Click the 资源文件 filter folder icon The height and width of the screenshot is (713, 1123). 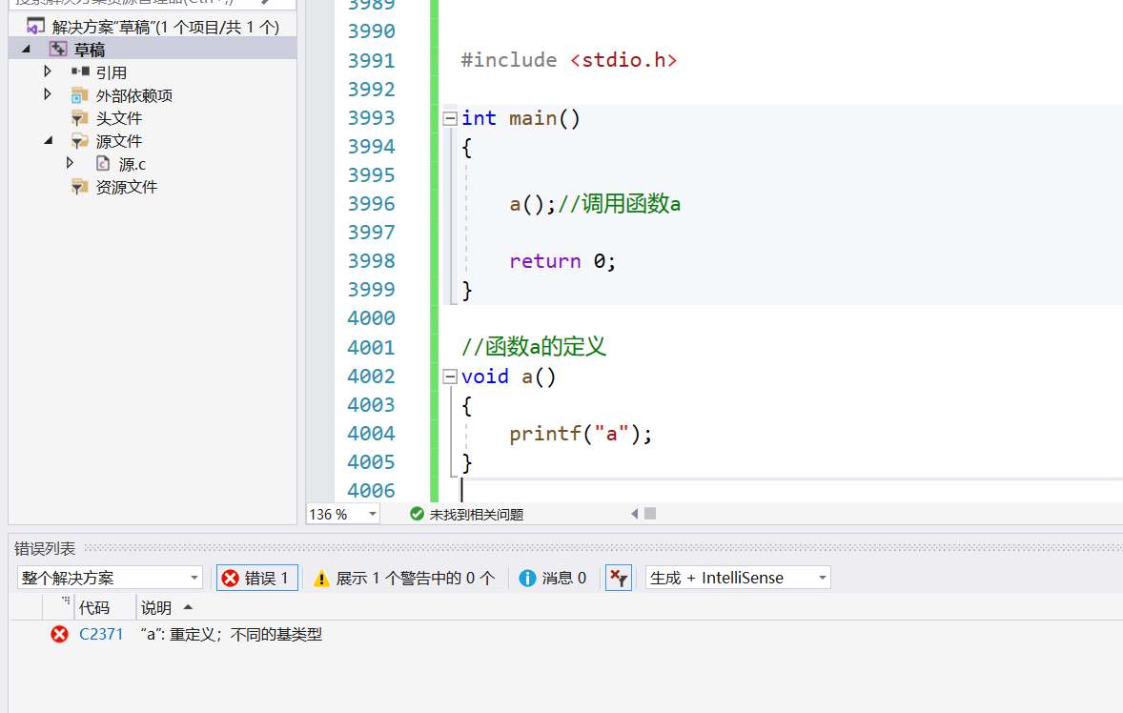(x=79, y=187)
